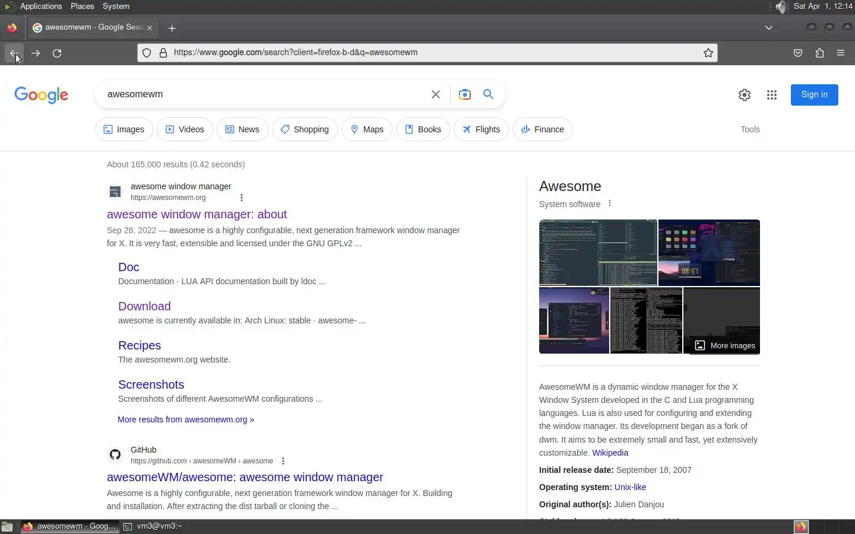Expand the list all tabs chevron
Screen dimensions: 855x534
(768, 28)
